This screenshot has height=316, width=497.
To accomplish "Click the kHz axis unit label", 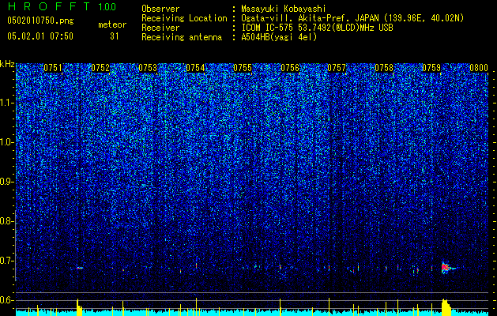I will pyautogui.click(x=7, y=64).
